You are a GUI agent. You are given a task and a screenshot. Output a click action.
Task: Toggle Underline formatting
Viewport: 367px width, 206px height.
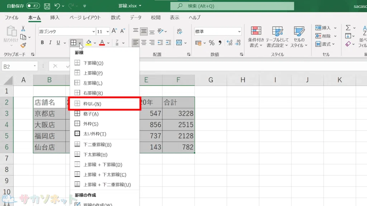[58, 43]
